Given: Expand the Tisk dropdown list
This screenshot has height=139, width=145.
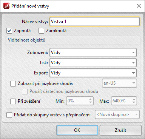Looking at the screenshot, I should pyautogui.click(x=93, y=63).
